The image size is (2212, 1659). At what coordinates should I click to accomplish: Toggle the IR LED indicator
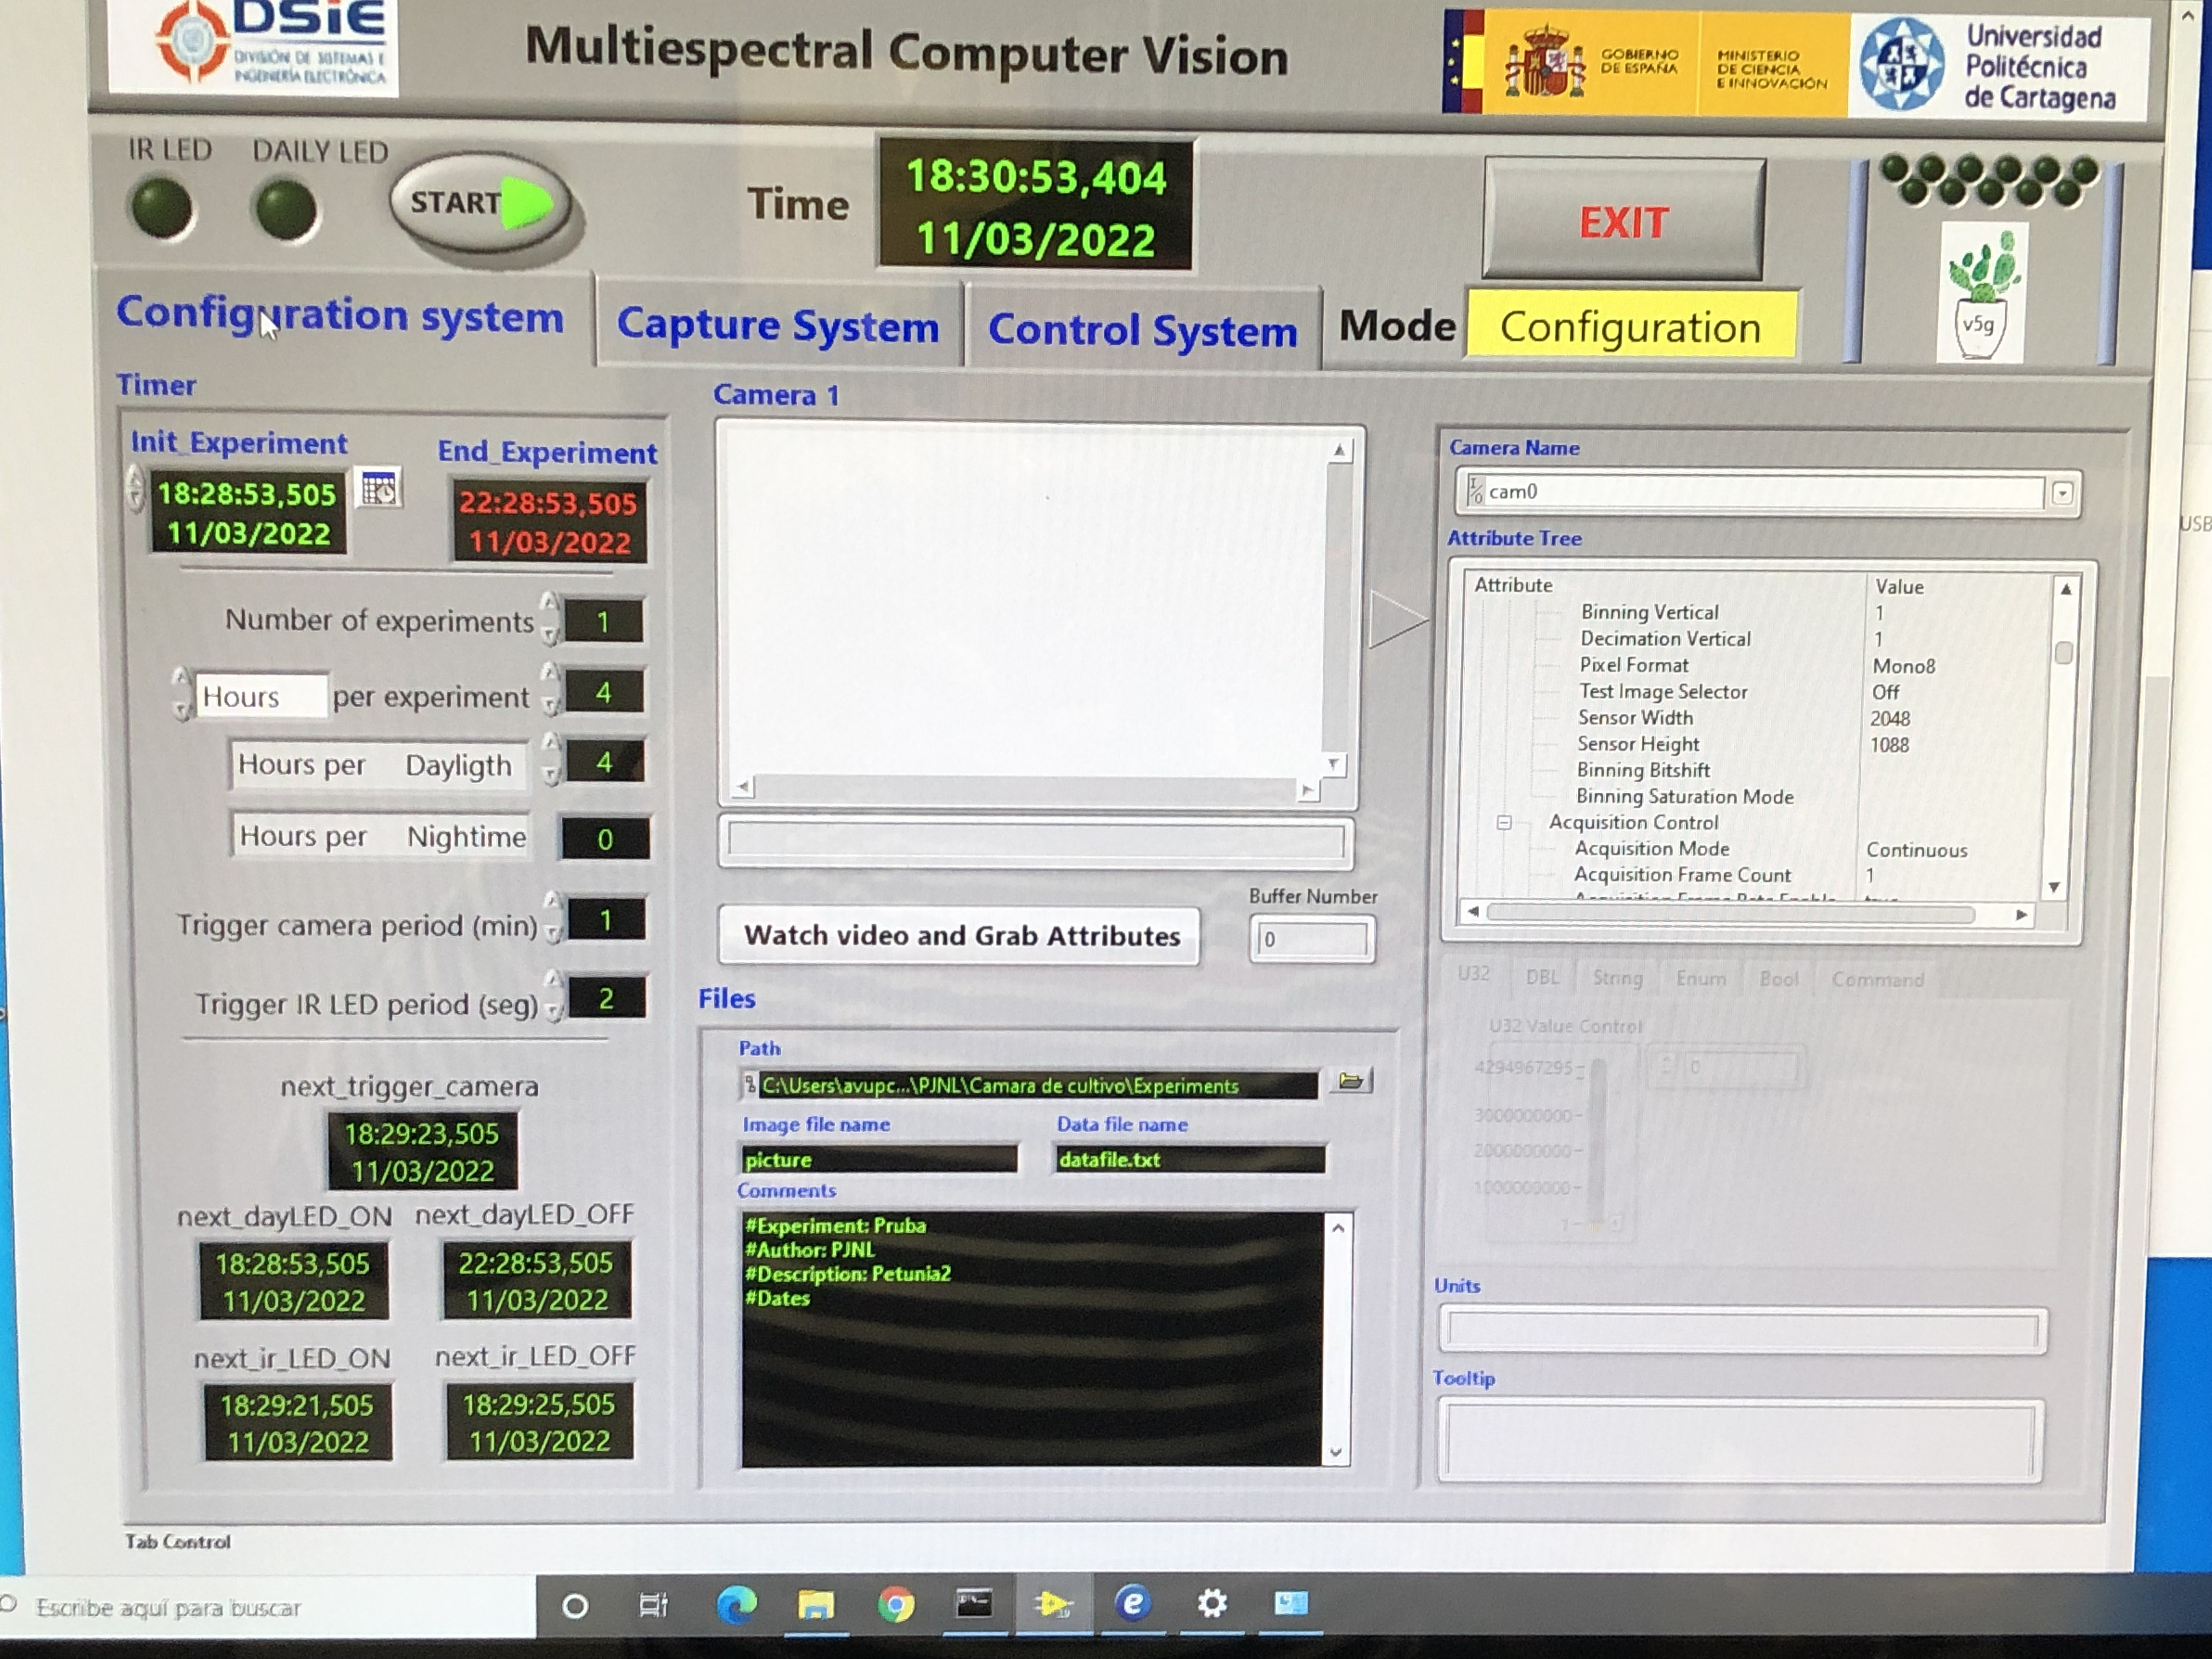pos(162,208)
